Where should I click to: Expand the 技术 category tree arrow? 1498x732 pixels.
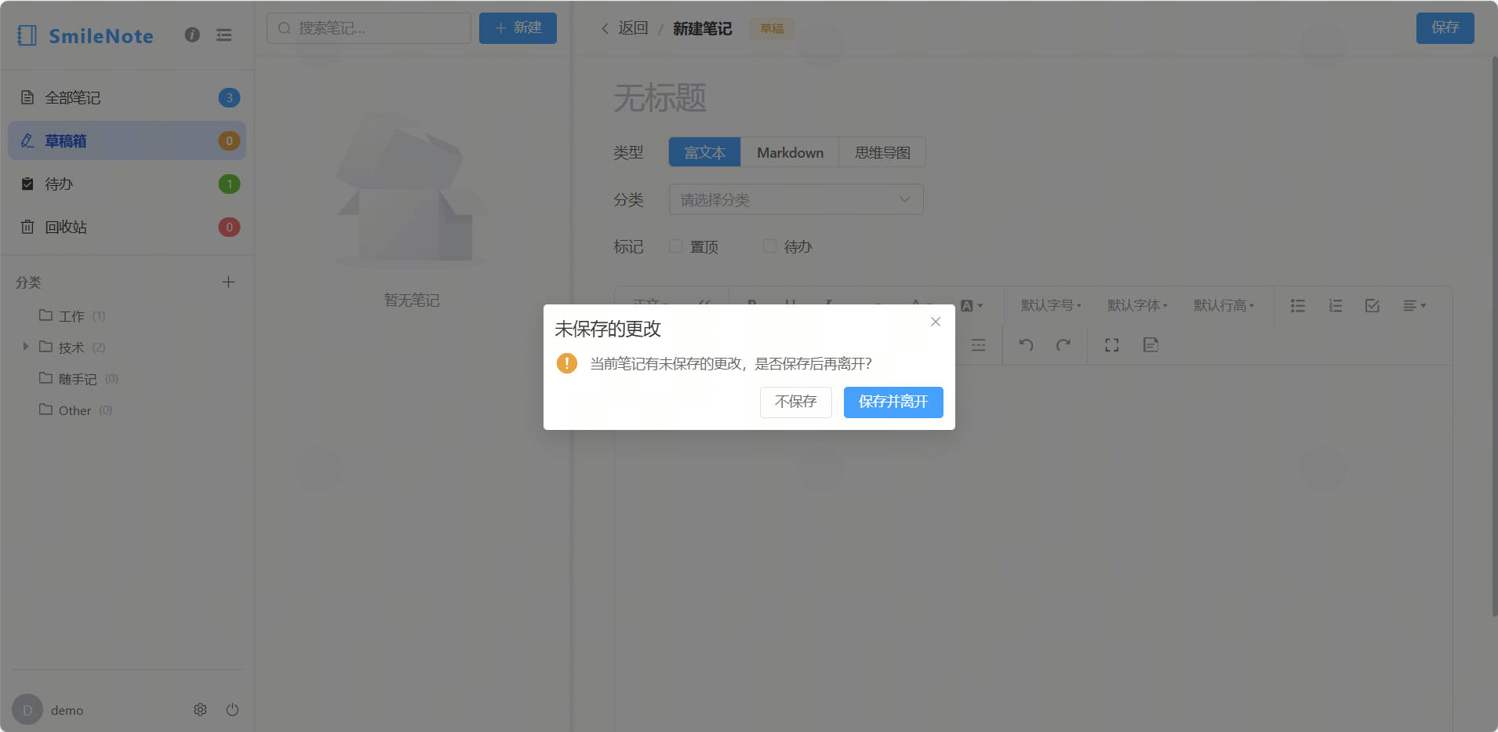point(26,346)
